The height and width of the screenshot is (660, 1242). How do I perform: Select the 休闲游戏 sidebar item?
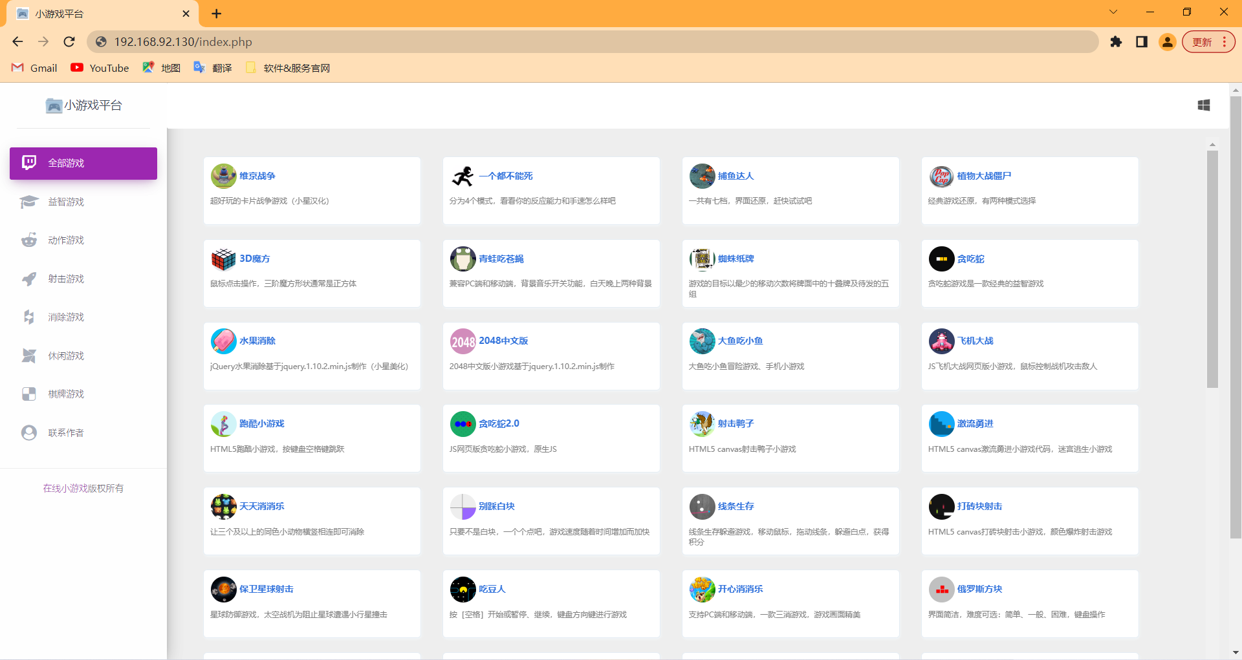(x=83, y=356)
